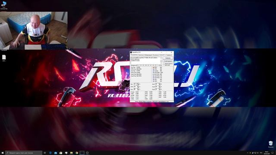Image resolution: width=276 pixels, height=155 pixels.
Task: Open the volume tray icon
Action: 258,153
